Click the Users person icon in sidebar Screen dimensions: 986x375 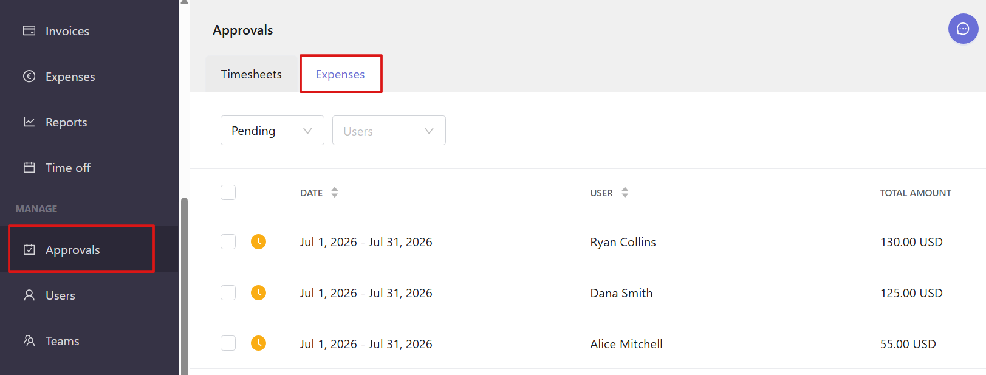(29, 295)
